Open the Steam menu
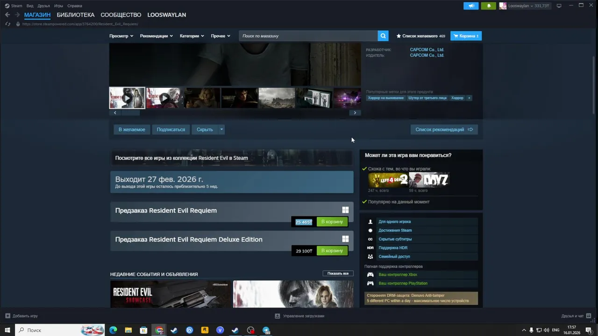598x336 pixels. click(x=14, y=6)
